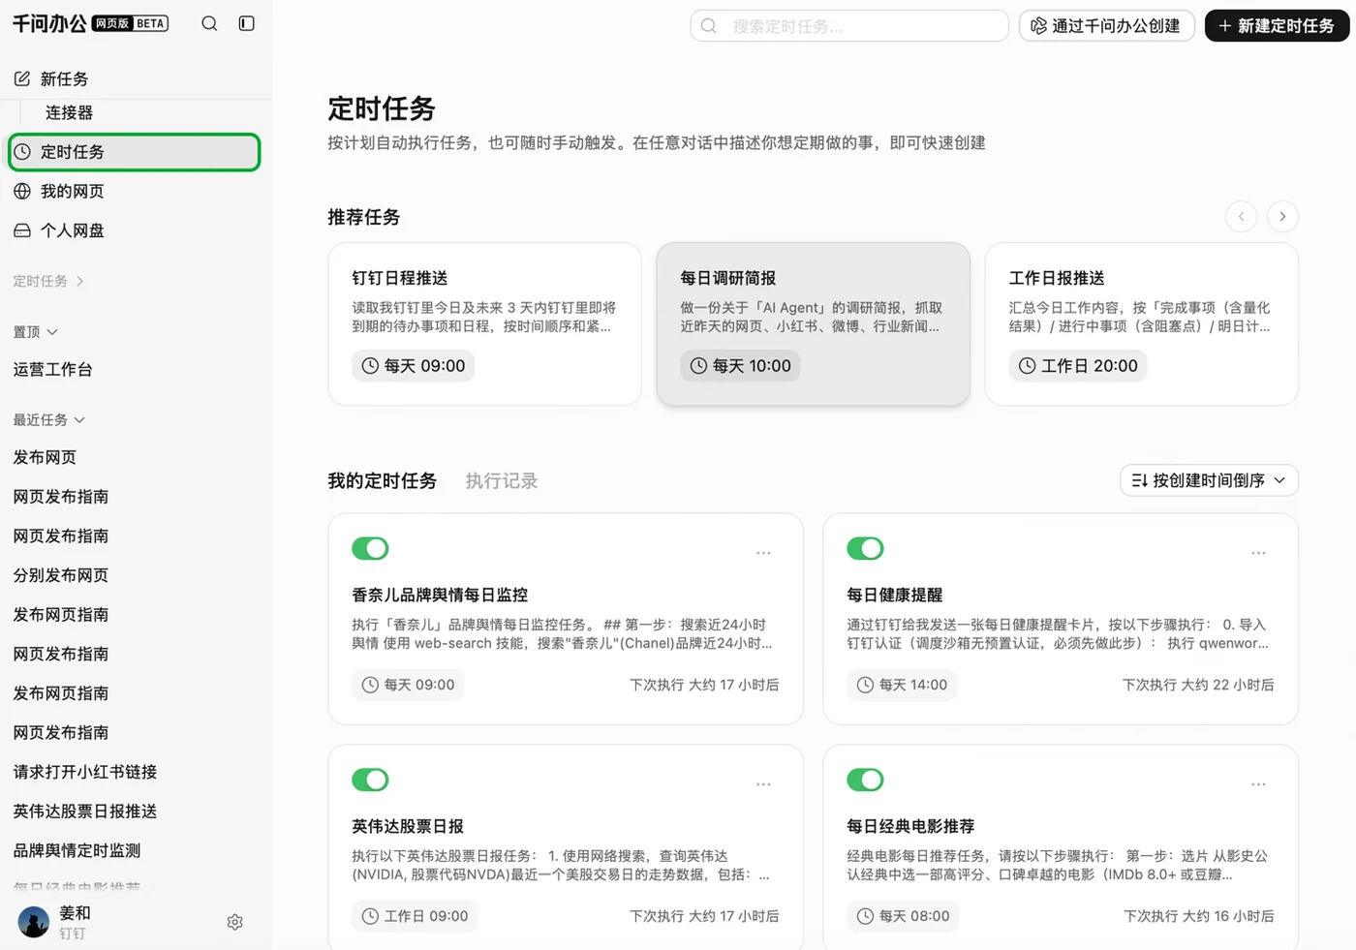Click the drive icon beside 个人网盘

(22, 230)
